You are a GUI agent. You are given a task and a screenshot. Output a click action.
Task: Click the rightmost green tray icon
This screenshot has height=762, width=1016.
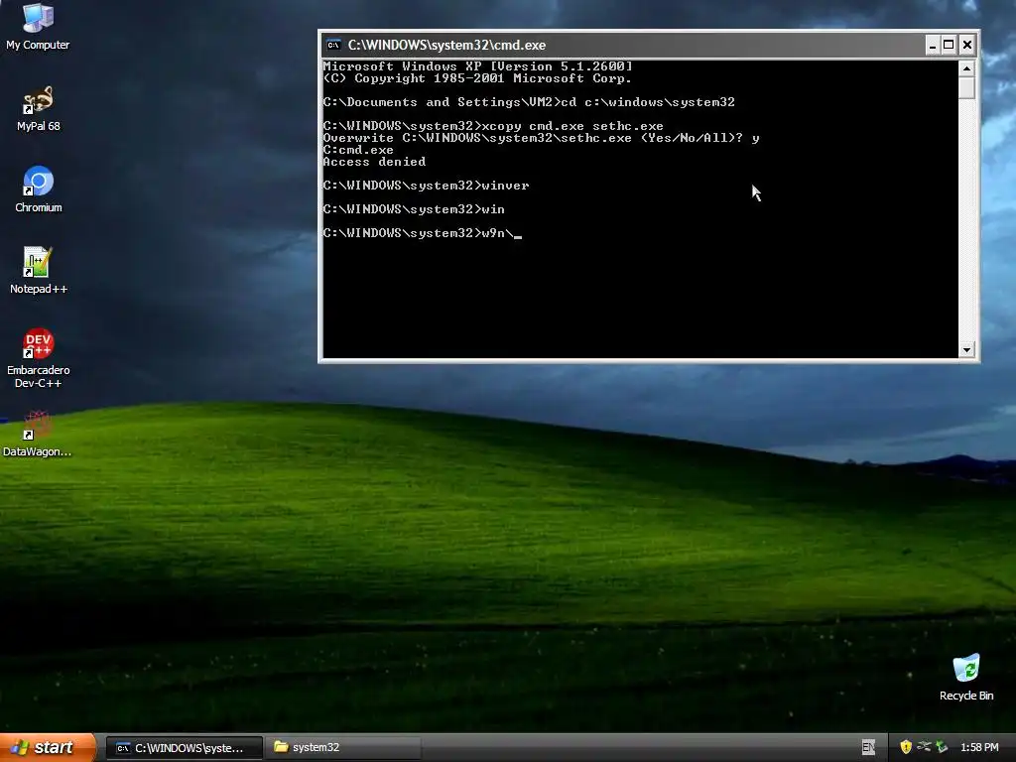(x=942, y=747)
